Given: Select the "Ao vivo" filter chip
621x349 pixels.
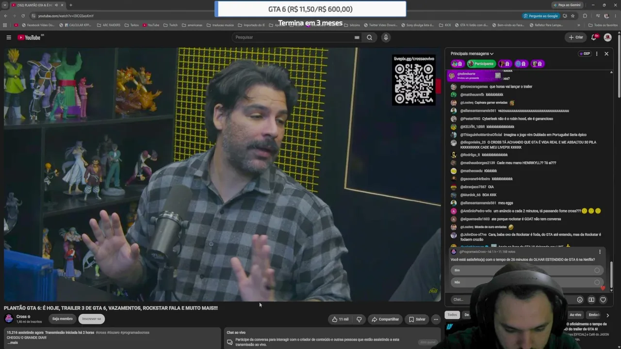Looking at the screenshot, I should point(575,315).
